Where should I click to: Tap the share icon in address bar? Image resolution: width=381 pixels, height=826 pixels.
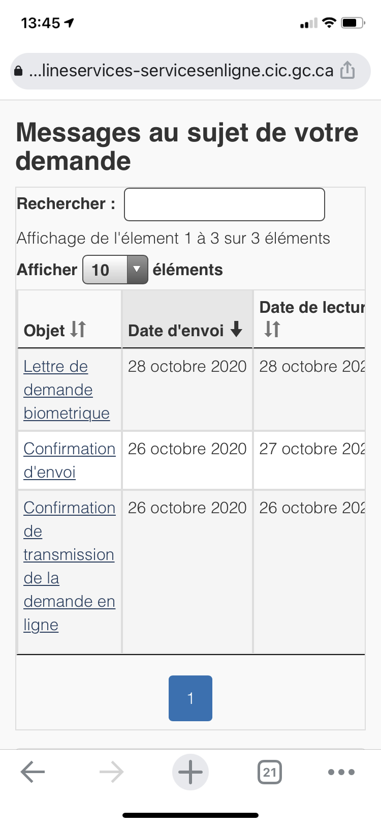(x=347, y=70)
